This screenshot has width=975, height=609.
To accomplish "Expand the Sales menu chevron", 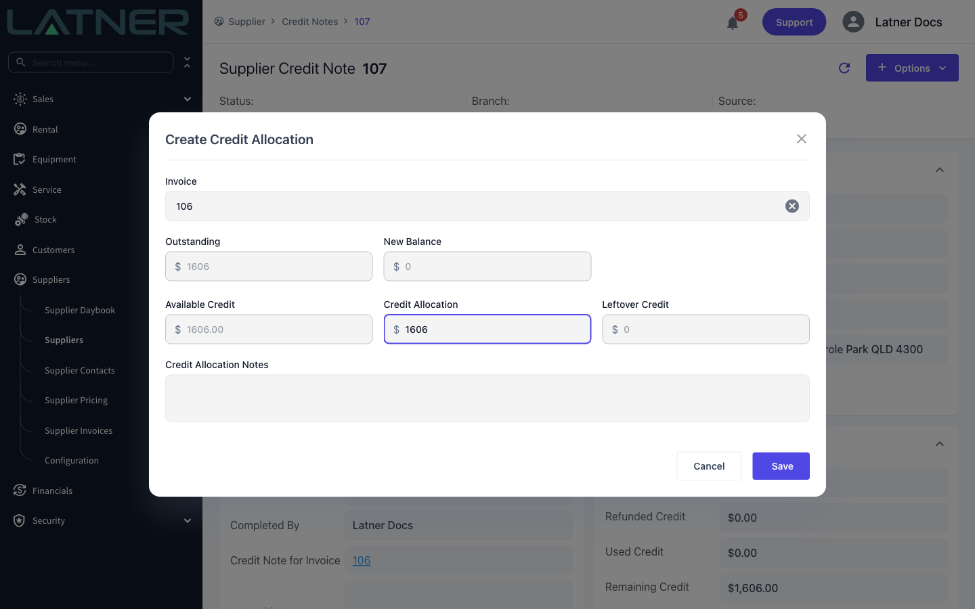I will 188,99.
